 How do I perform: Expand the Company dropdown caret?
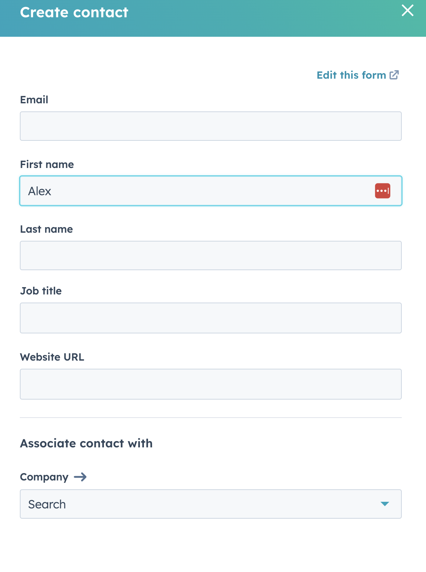tap(385, 504)
